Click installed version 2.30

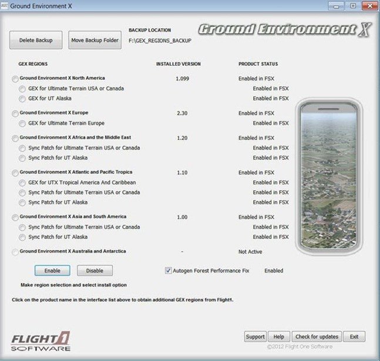[182, 113]
